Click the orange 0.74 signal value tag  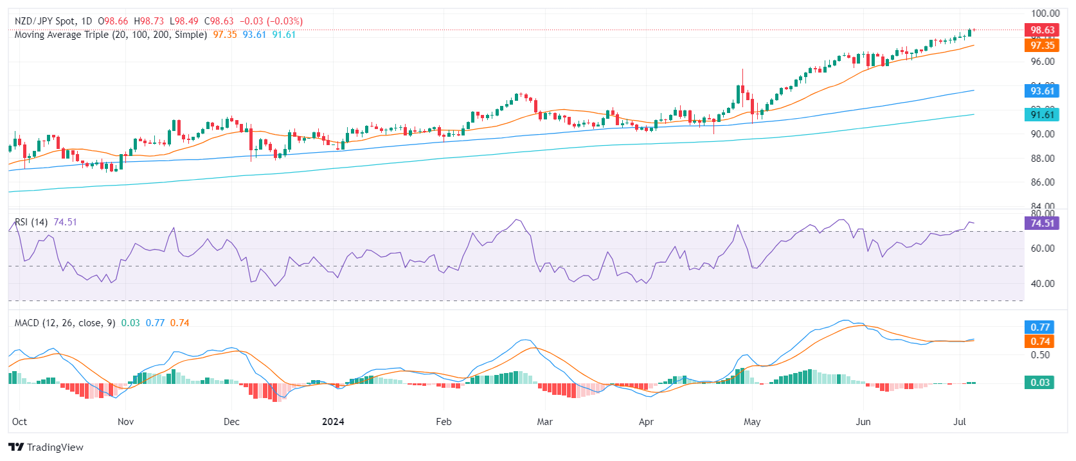tap(1039, 342)
